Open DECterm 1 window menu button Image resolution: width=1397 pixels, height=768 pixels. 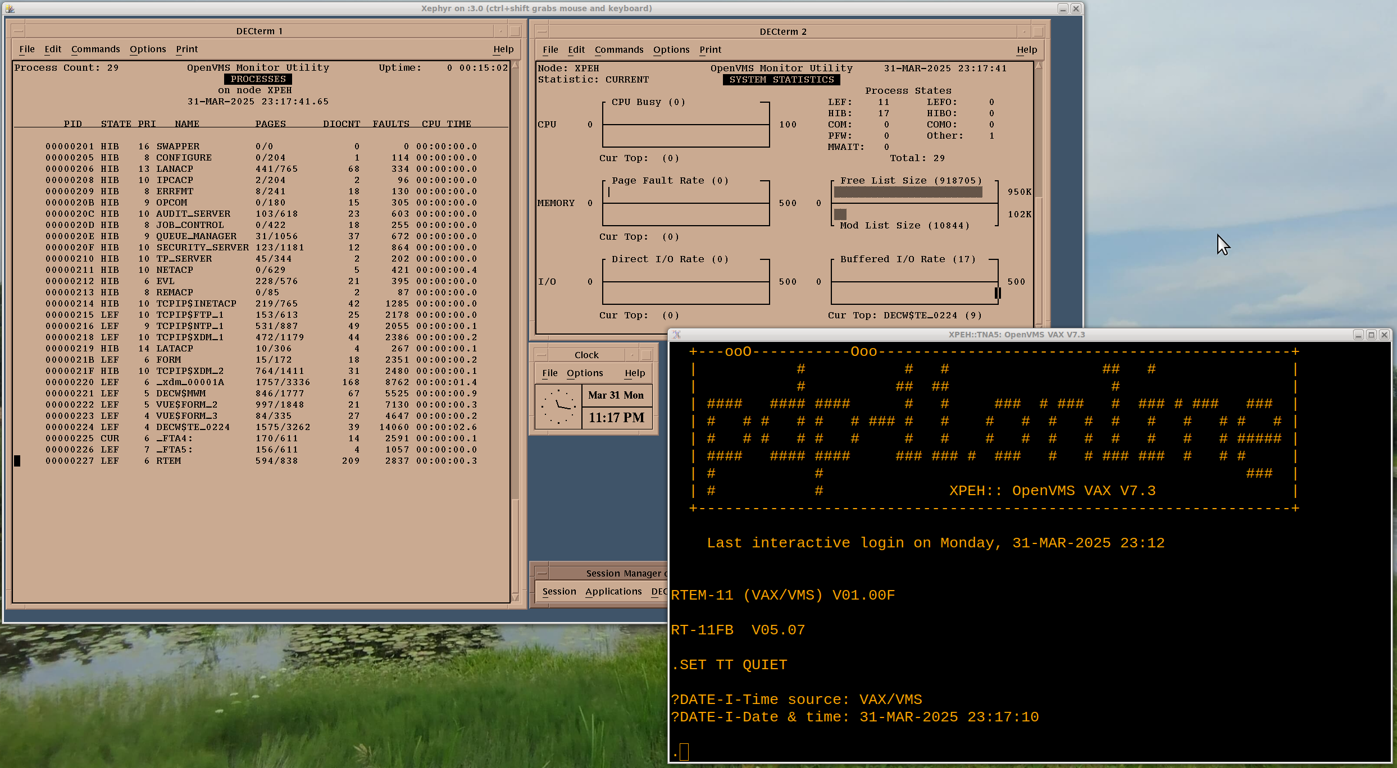tap(18, 31)
